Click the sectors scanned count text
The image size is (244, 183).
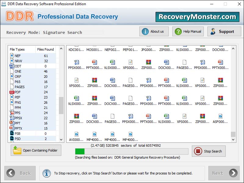coord(126,145)
